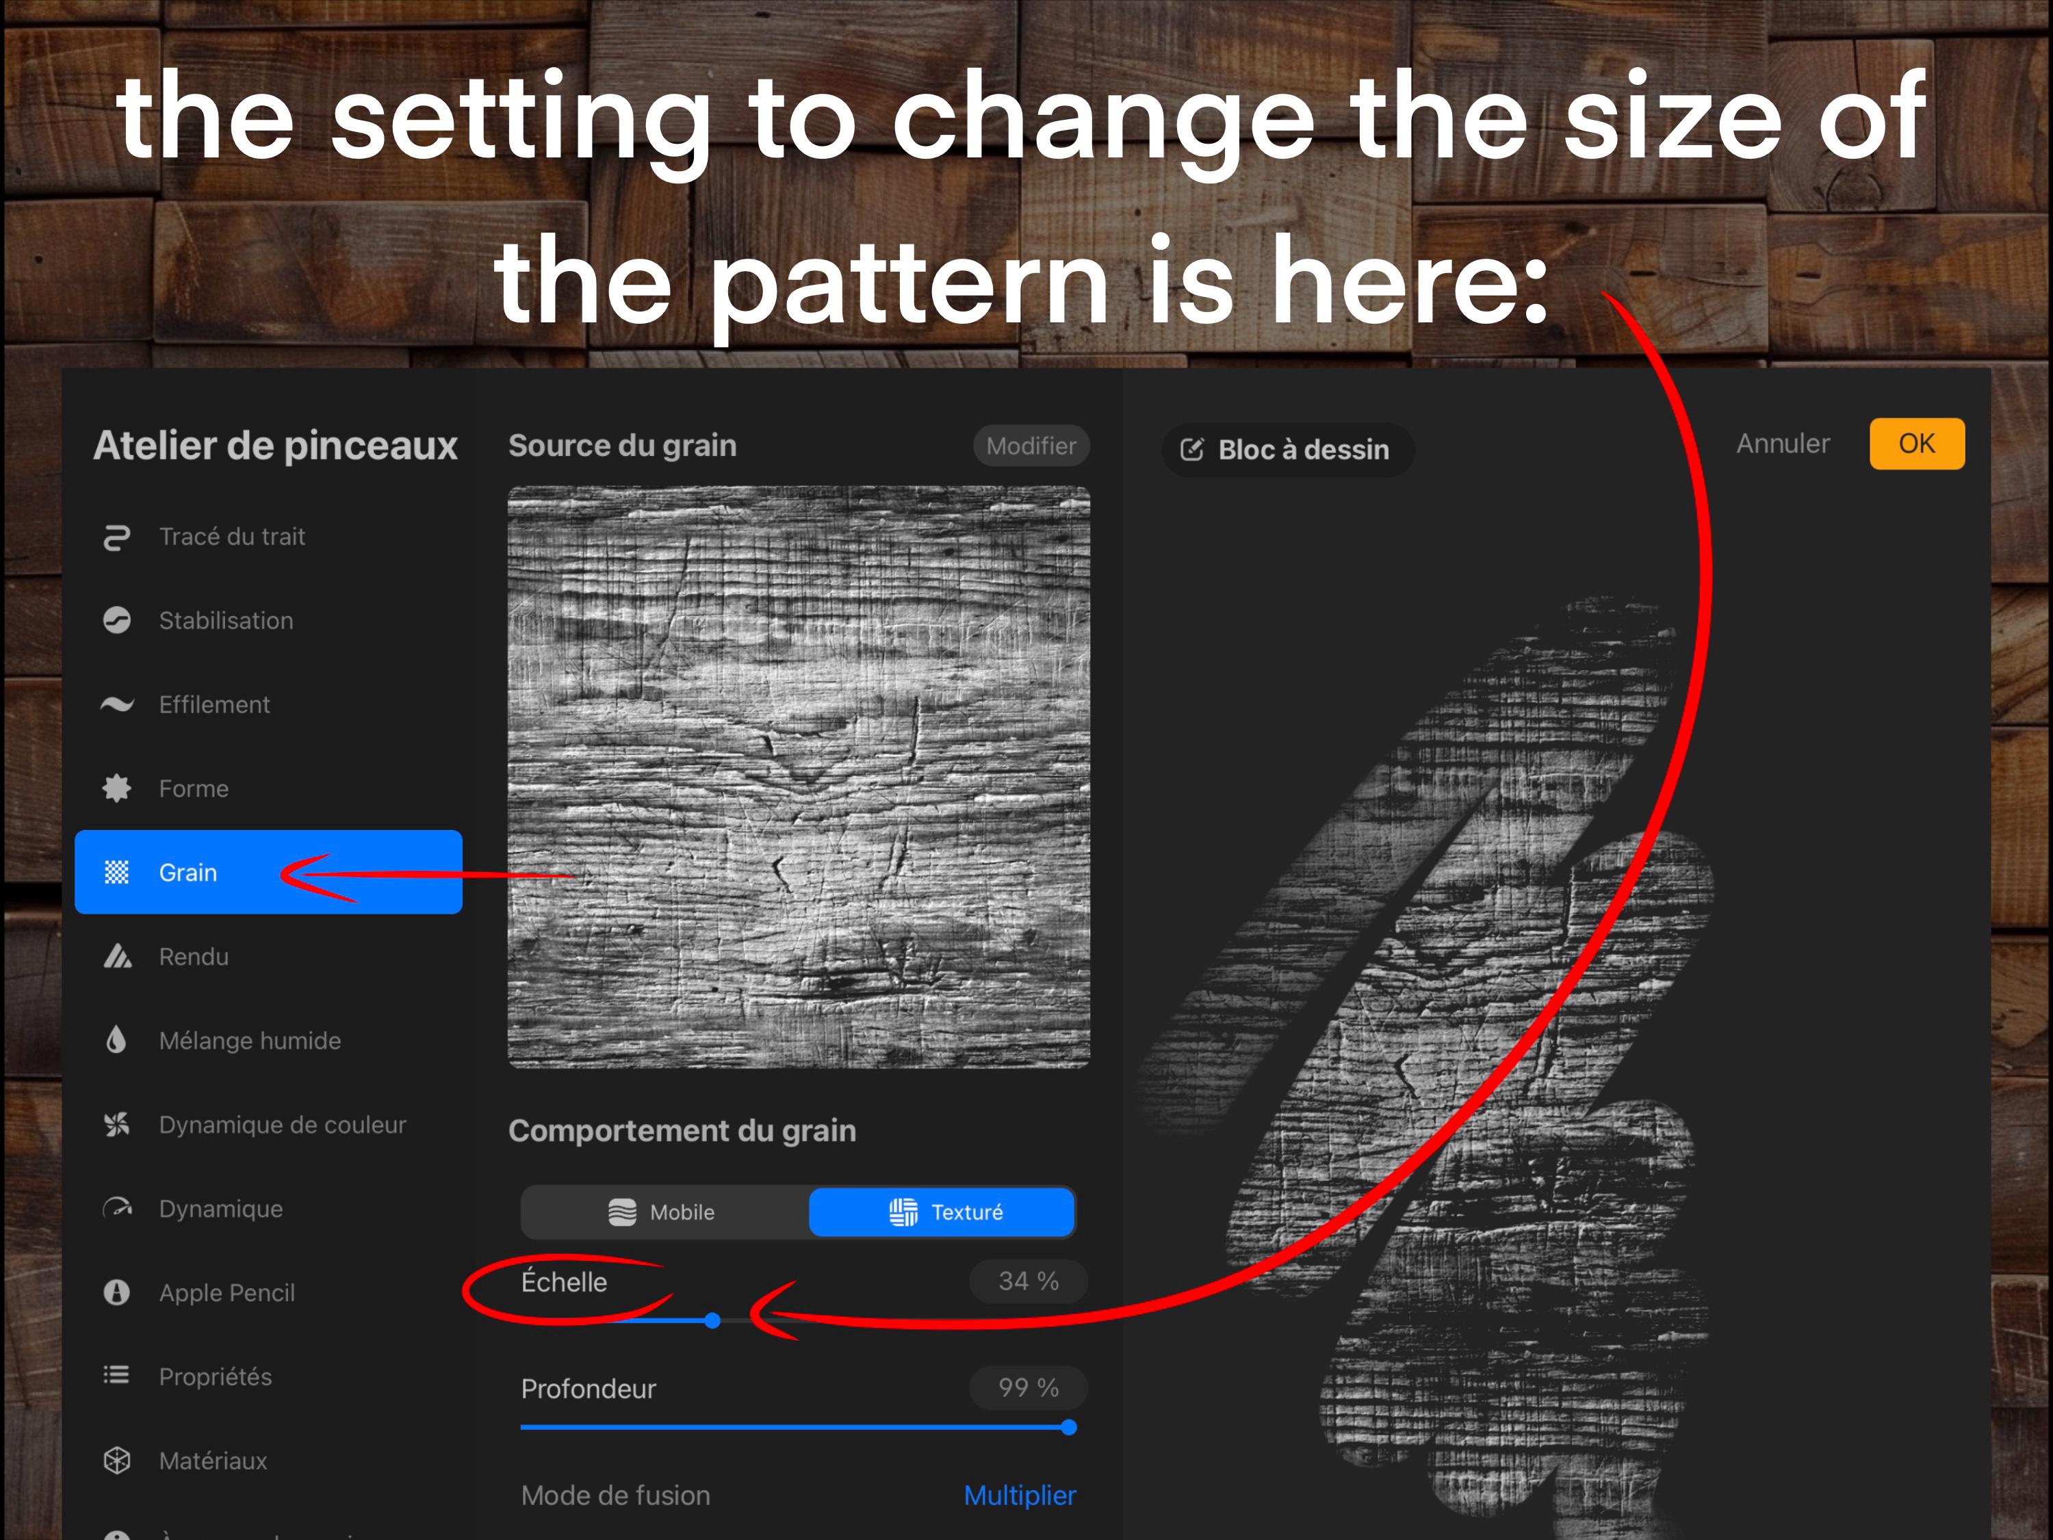The height and width of the screenshot is (1540, 2053).
Task: Open the Forme section
Action: 268,788
